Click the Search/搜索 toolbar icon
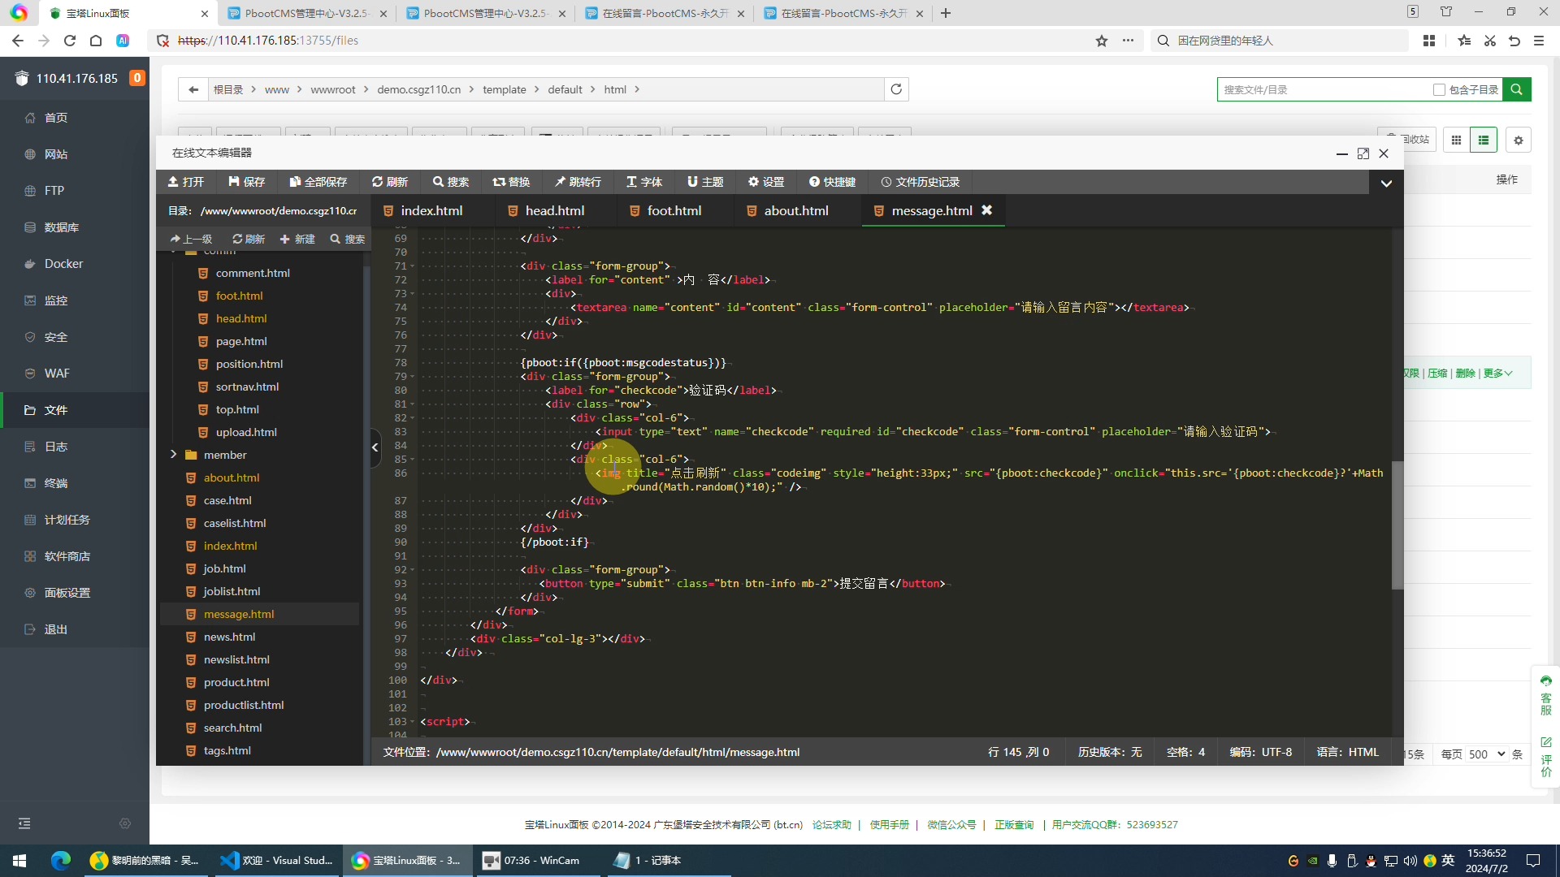 coord(451,181)
